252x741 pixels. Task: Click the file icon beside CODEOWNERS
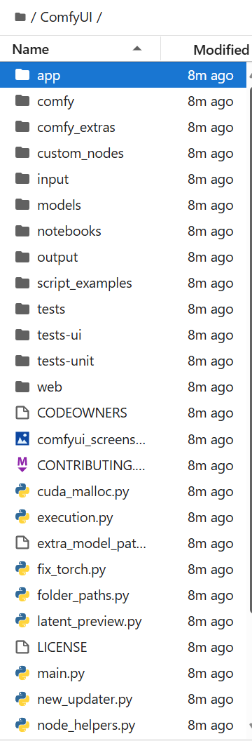click(x=22, y=413)
